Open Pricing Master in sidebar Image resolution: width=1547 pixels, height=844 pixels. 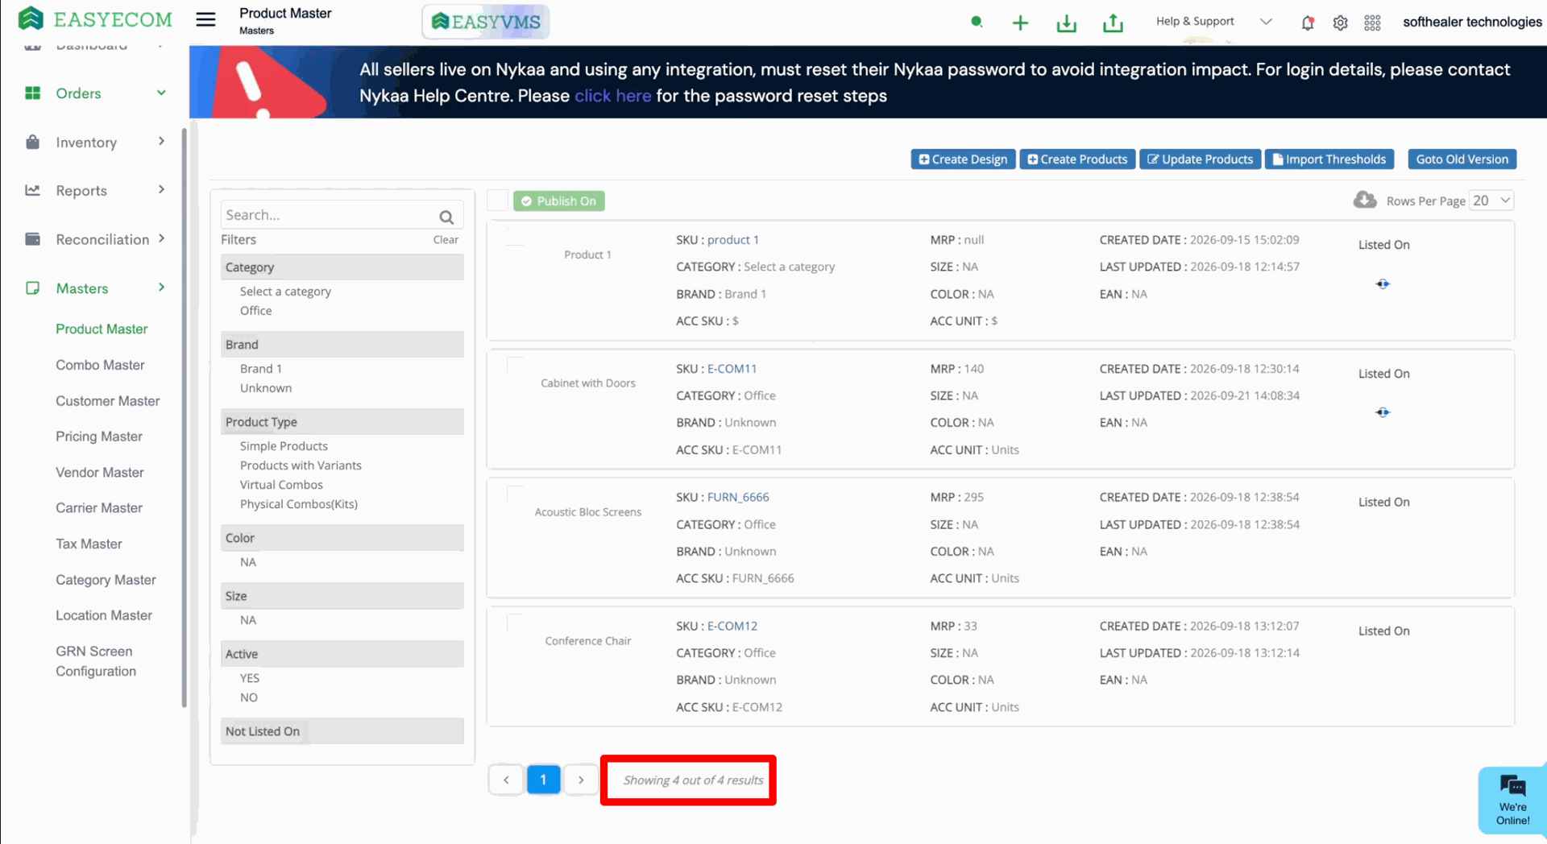[x=99, y=436]
